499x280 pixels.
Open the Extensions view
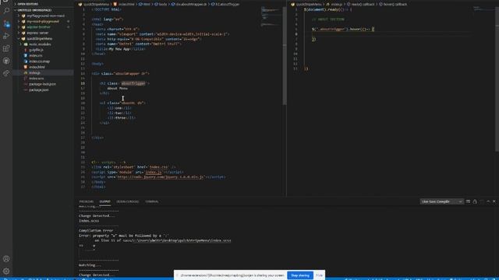click(6, 48)
